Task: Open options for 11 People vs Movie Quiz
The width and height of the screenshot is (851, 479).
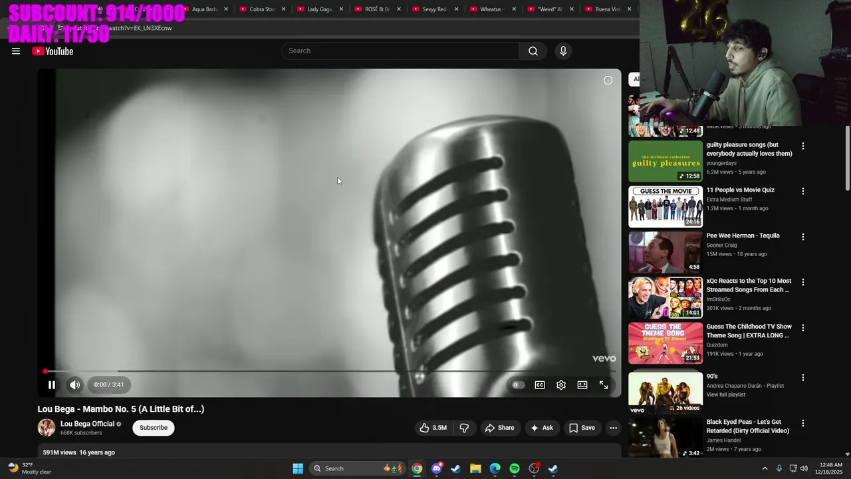Action: pos(802,191)
